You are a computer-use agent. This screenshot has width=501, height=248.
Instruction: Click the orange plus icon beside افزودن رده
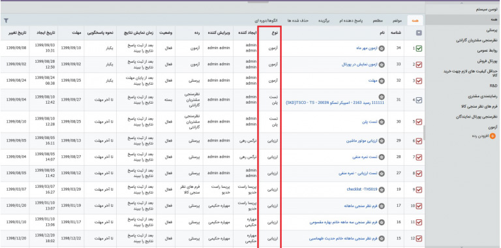[493, 136]
